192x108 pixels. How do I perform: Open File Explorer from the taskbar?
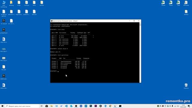(52, 106)
